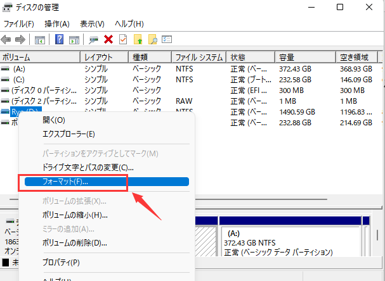Select フォーマット(F)... in the context menu
The image size is (385, 281).
pyautogui.click(x=107, y=182)
